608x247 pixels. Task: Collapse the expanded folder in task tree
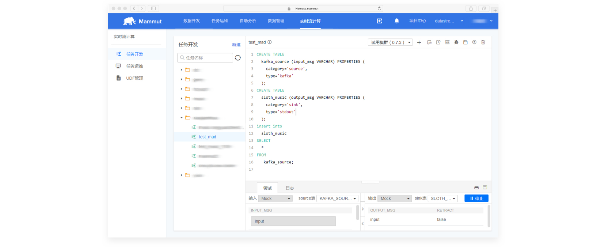pos(182,118)
